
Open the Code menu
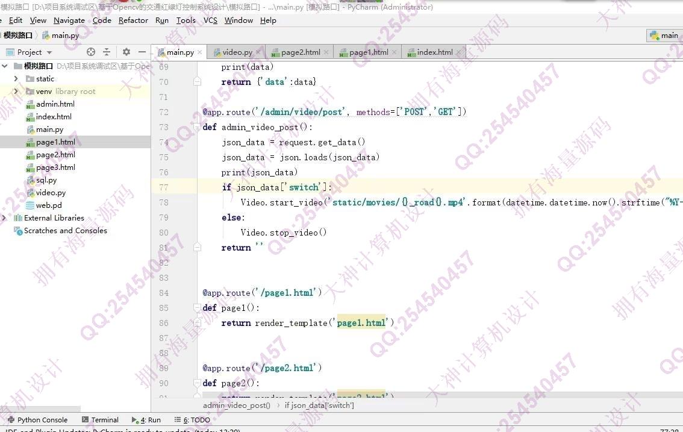pyautogui.click(x=102, y=20)
